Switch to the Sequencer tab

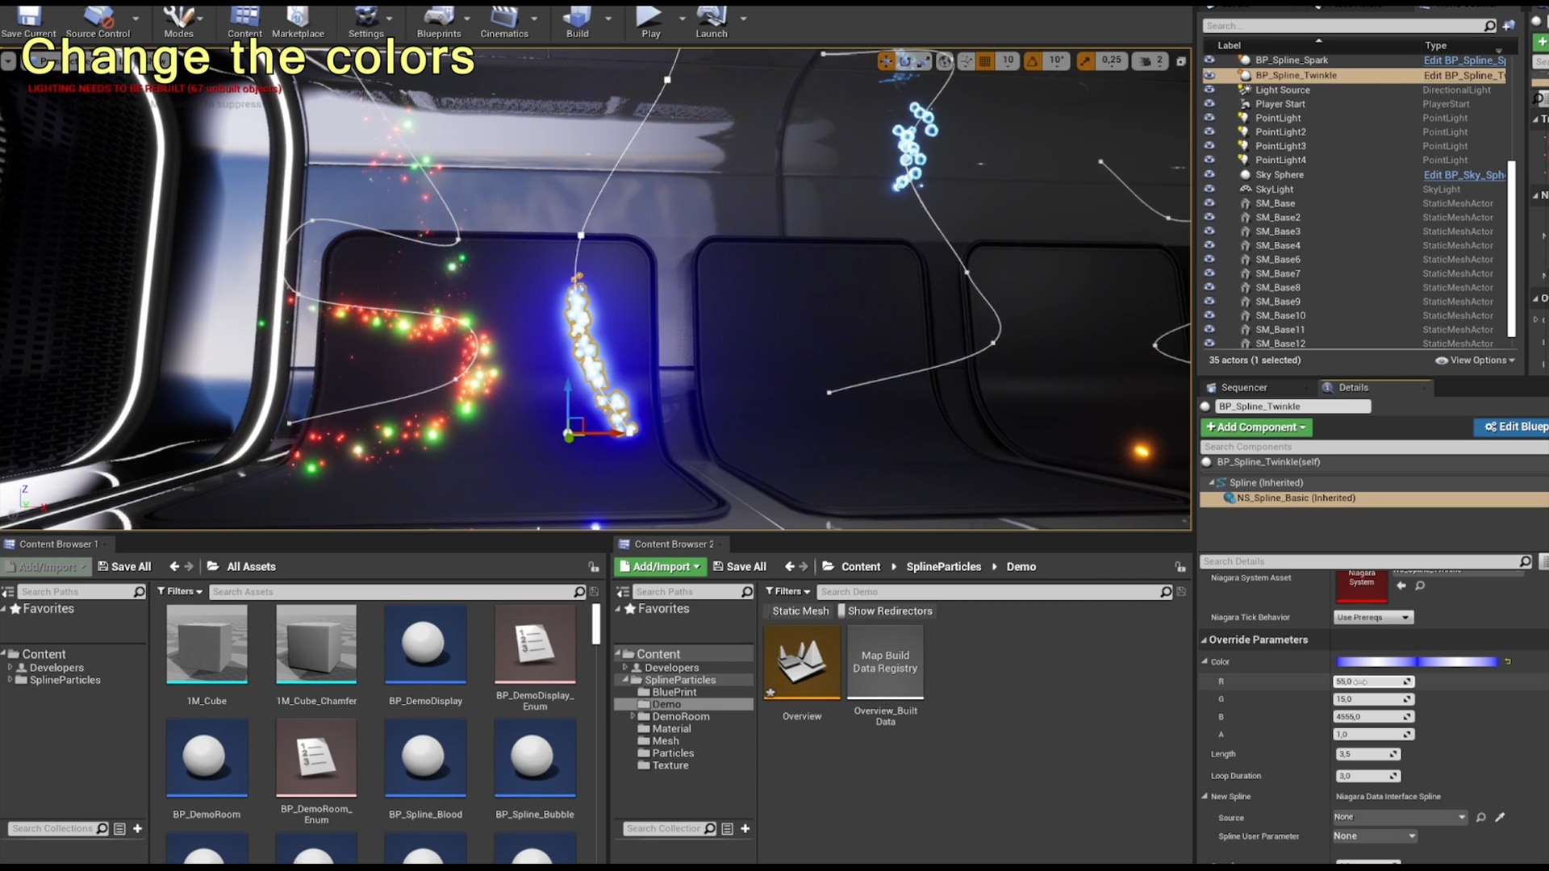pyautogui.click(x=1243, y=388)
